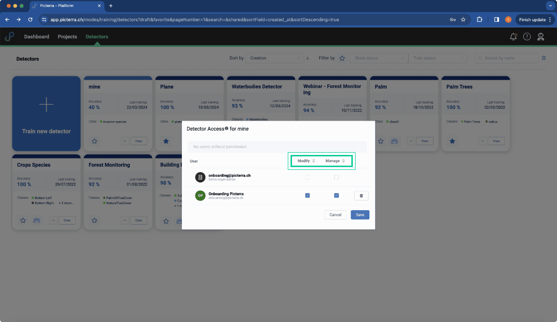Delete Onboarding Picterra user via trash icon
Screen dimensions: 557x322
(x=361, y=196)
